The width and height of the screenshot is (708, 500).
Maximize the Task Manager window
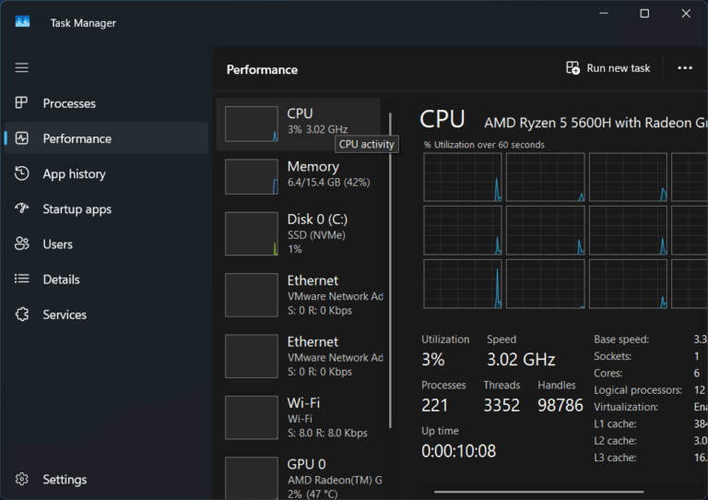point(644,14)
